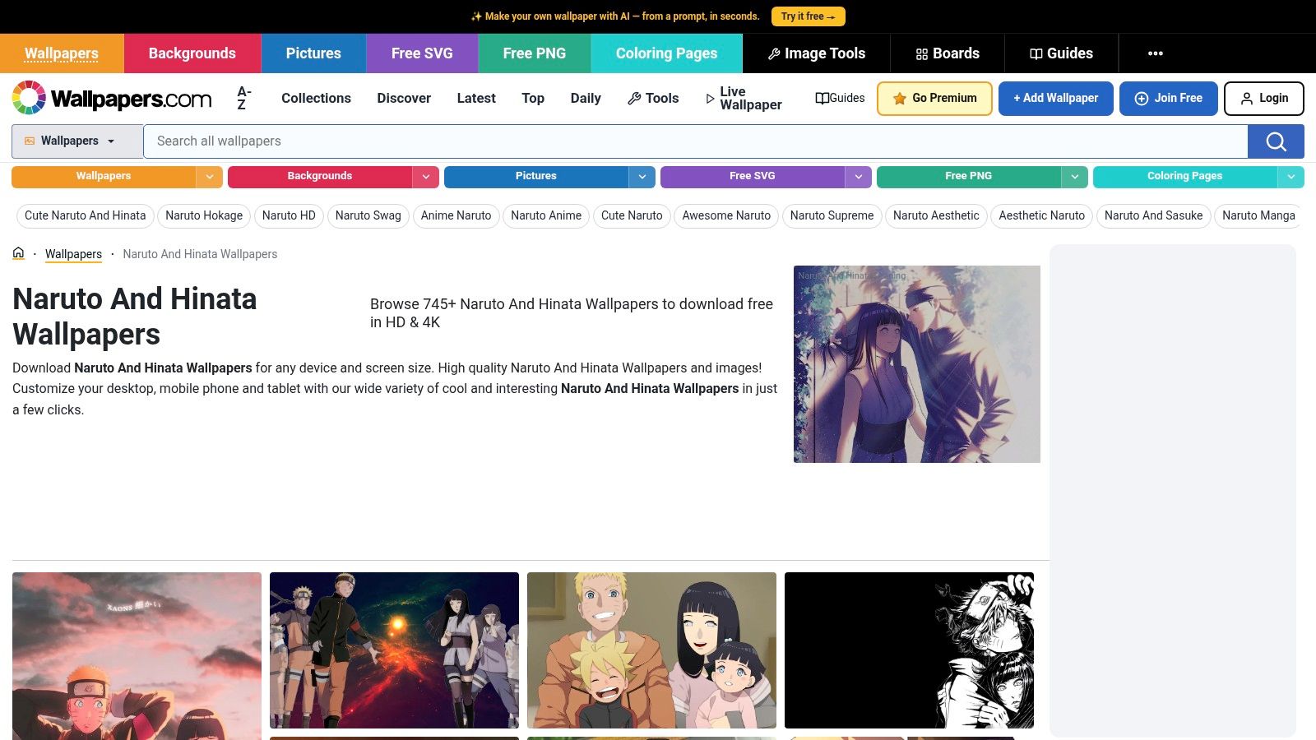Image resolution: width=1316 pixels, height=740 pixels.
Task: Click the Wallpapers.com color wheel logo
Action: (x=29, y=98)
